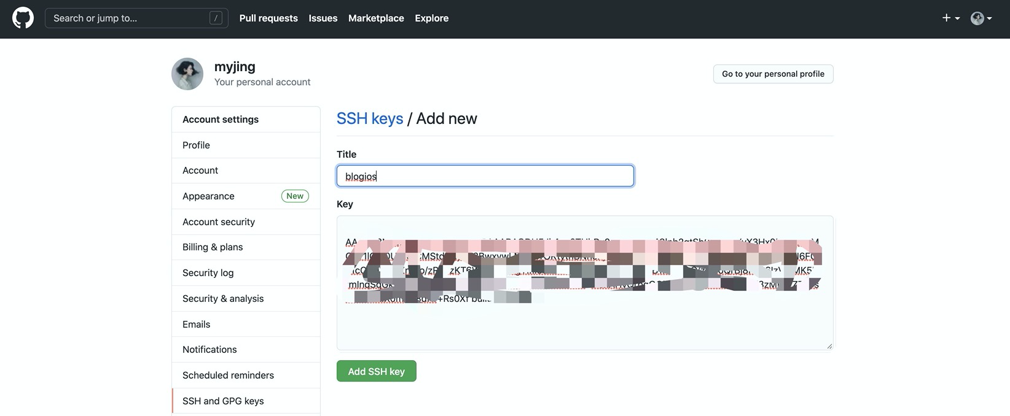Viewport: 1010px width, 416px height.
Task: Click the myjing profile avatar picture
Action: pos(187,74)
